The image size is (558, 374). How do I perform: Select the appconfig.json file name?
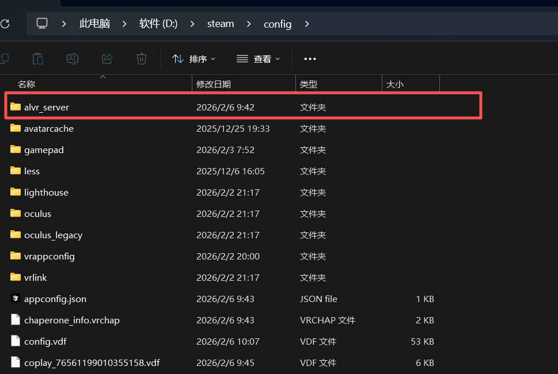click(x=55, y=299)
